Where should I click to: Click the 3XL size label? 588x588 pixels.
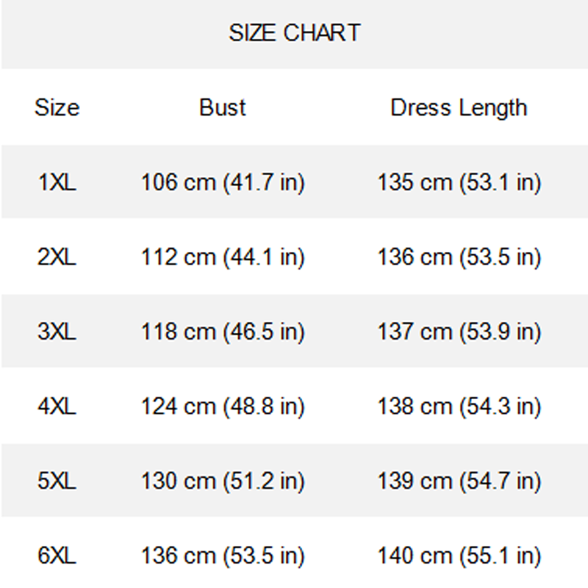[57, 331]
